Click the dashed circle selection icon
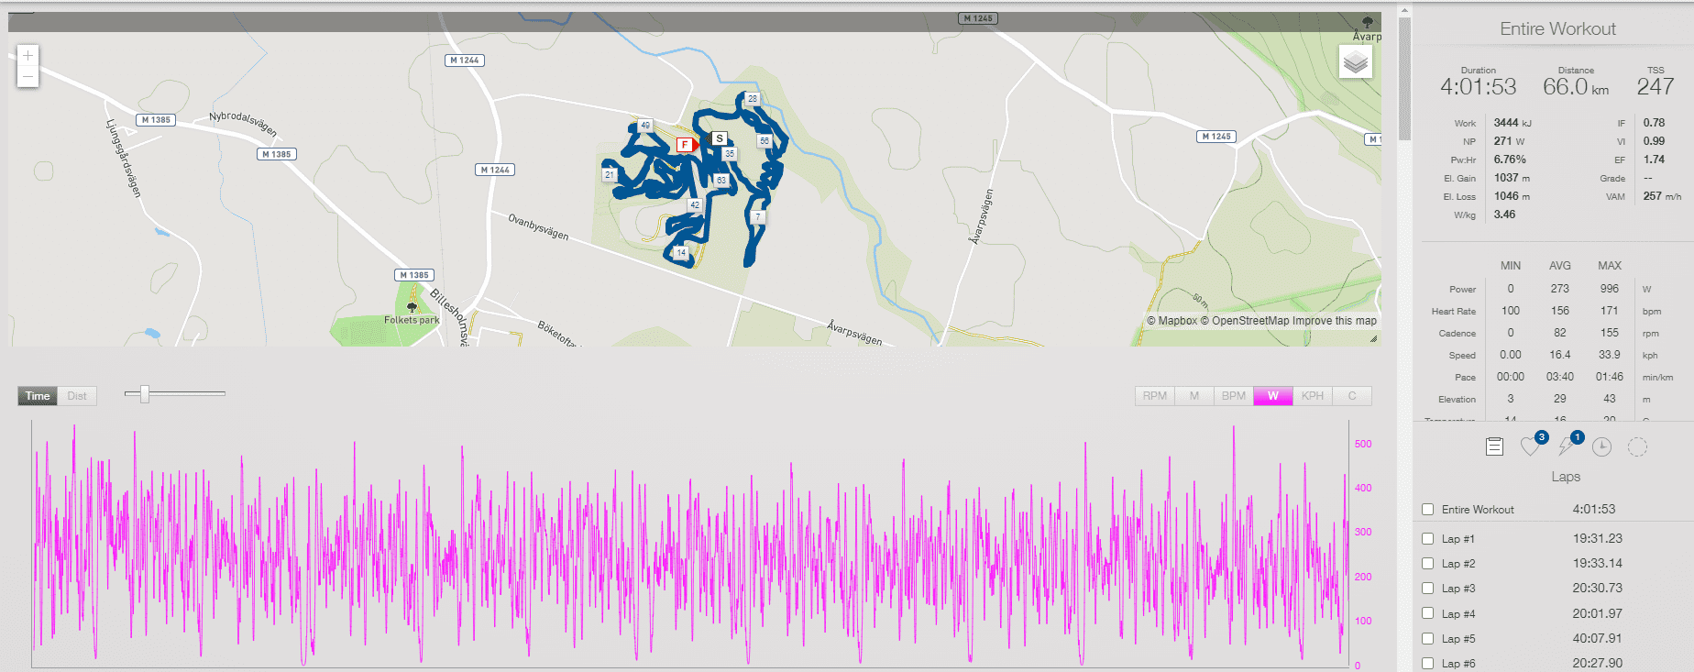 coord(1637,446)
